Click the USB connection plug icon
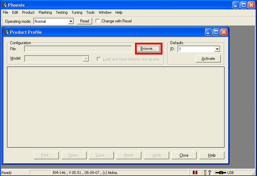The height and width of the screenshot is (176, 257). pyautogui.click(x=221, y=173)
